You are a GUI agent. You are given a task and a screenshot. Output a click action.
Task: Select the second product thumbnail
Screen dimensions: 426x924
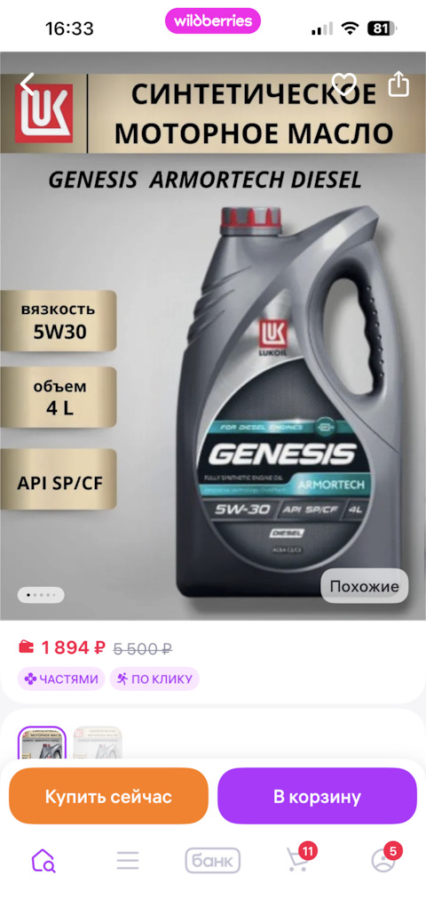[98, 743]
